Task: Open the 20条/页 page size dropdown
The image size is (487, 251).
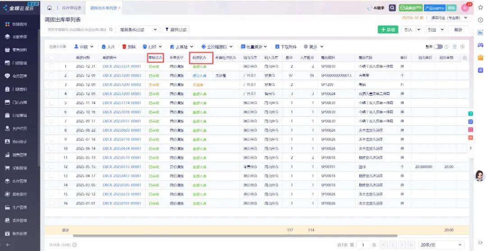Action: click(x=441, y=245)
